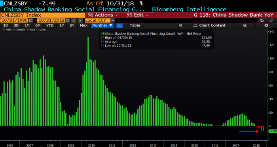This screenshot has height=147, width=277.
Task: Click the CNLZSBY Index security field
Action: (43, 15)
